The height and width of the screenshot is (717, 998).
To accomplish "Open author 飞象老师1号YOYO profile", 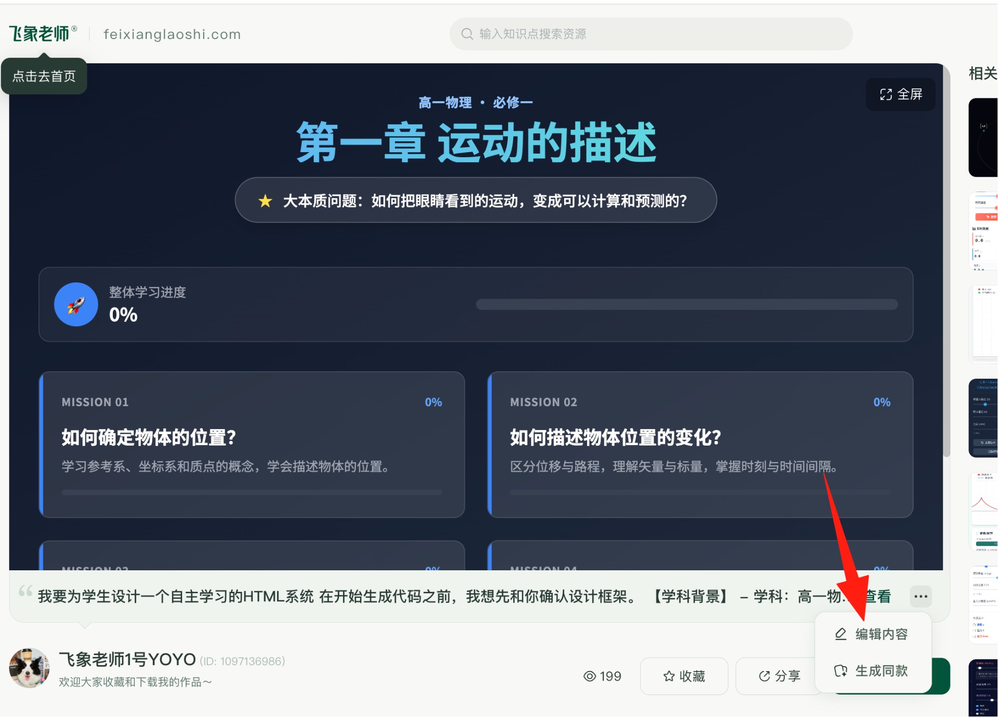I will tap(127, 660).
